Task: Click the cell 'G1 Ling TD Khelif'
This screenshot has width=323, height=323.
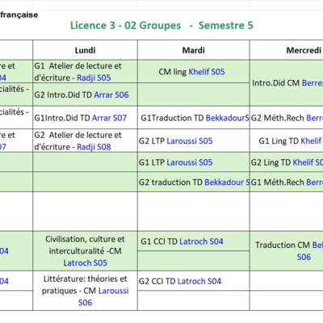Action: coord(287,141)
